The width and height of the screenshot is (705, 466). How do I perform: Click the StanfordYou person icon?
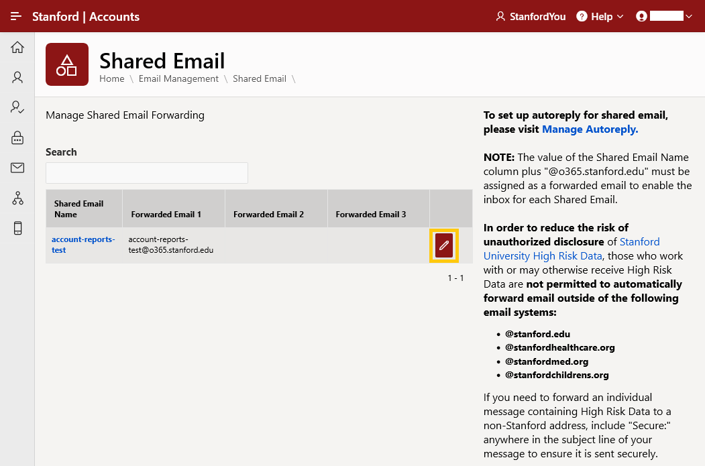(x=500, y=17)
